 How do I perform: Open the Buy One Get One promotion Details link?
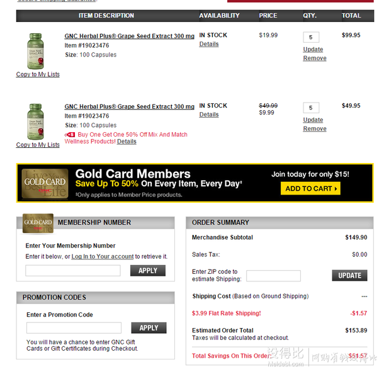point(127,142)
